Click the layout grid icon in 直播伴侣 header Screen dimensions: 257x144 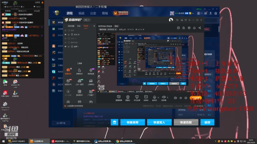(189, 28)
